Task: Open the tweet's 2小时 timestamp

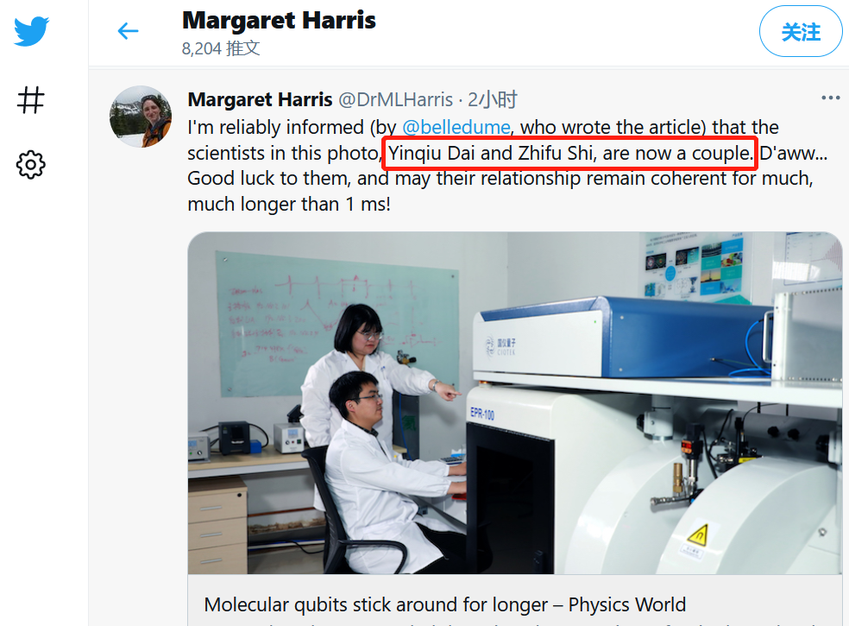Action: tap(492, 99)
